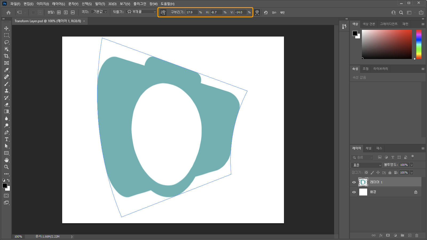Hide the 레이어 1 layer visibility

click(354, 182)
